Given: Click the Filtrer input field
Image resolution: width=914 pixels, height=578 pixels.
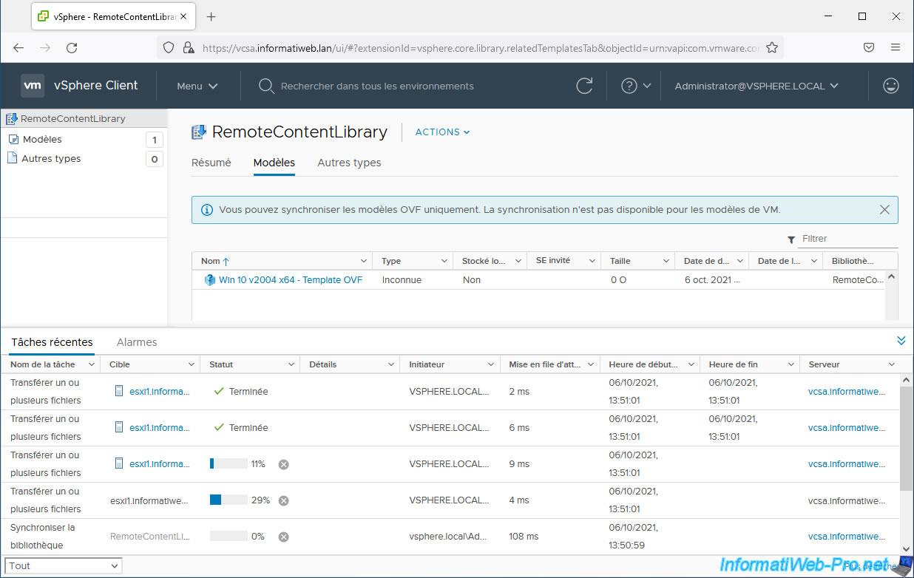Looking at the screenshot, I should tap(848, 239).
